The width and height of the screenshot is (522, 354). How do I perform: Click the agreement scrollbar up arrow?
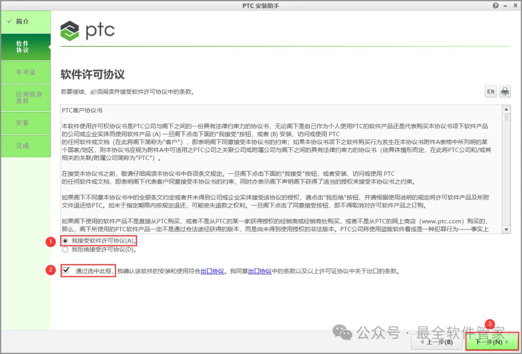point(507,109)
